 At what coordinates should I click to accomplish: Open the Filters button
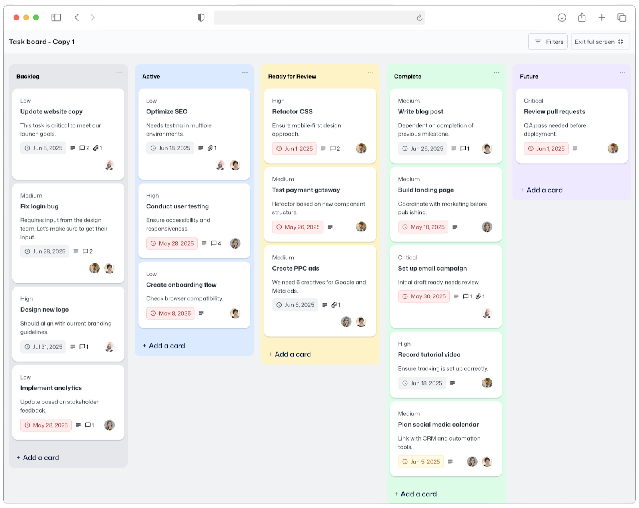548,42
